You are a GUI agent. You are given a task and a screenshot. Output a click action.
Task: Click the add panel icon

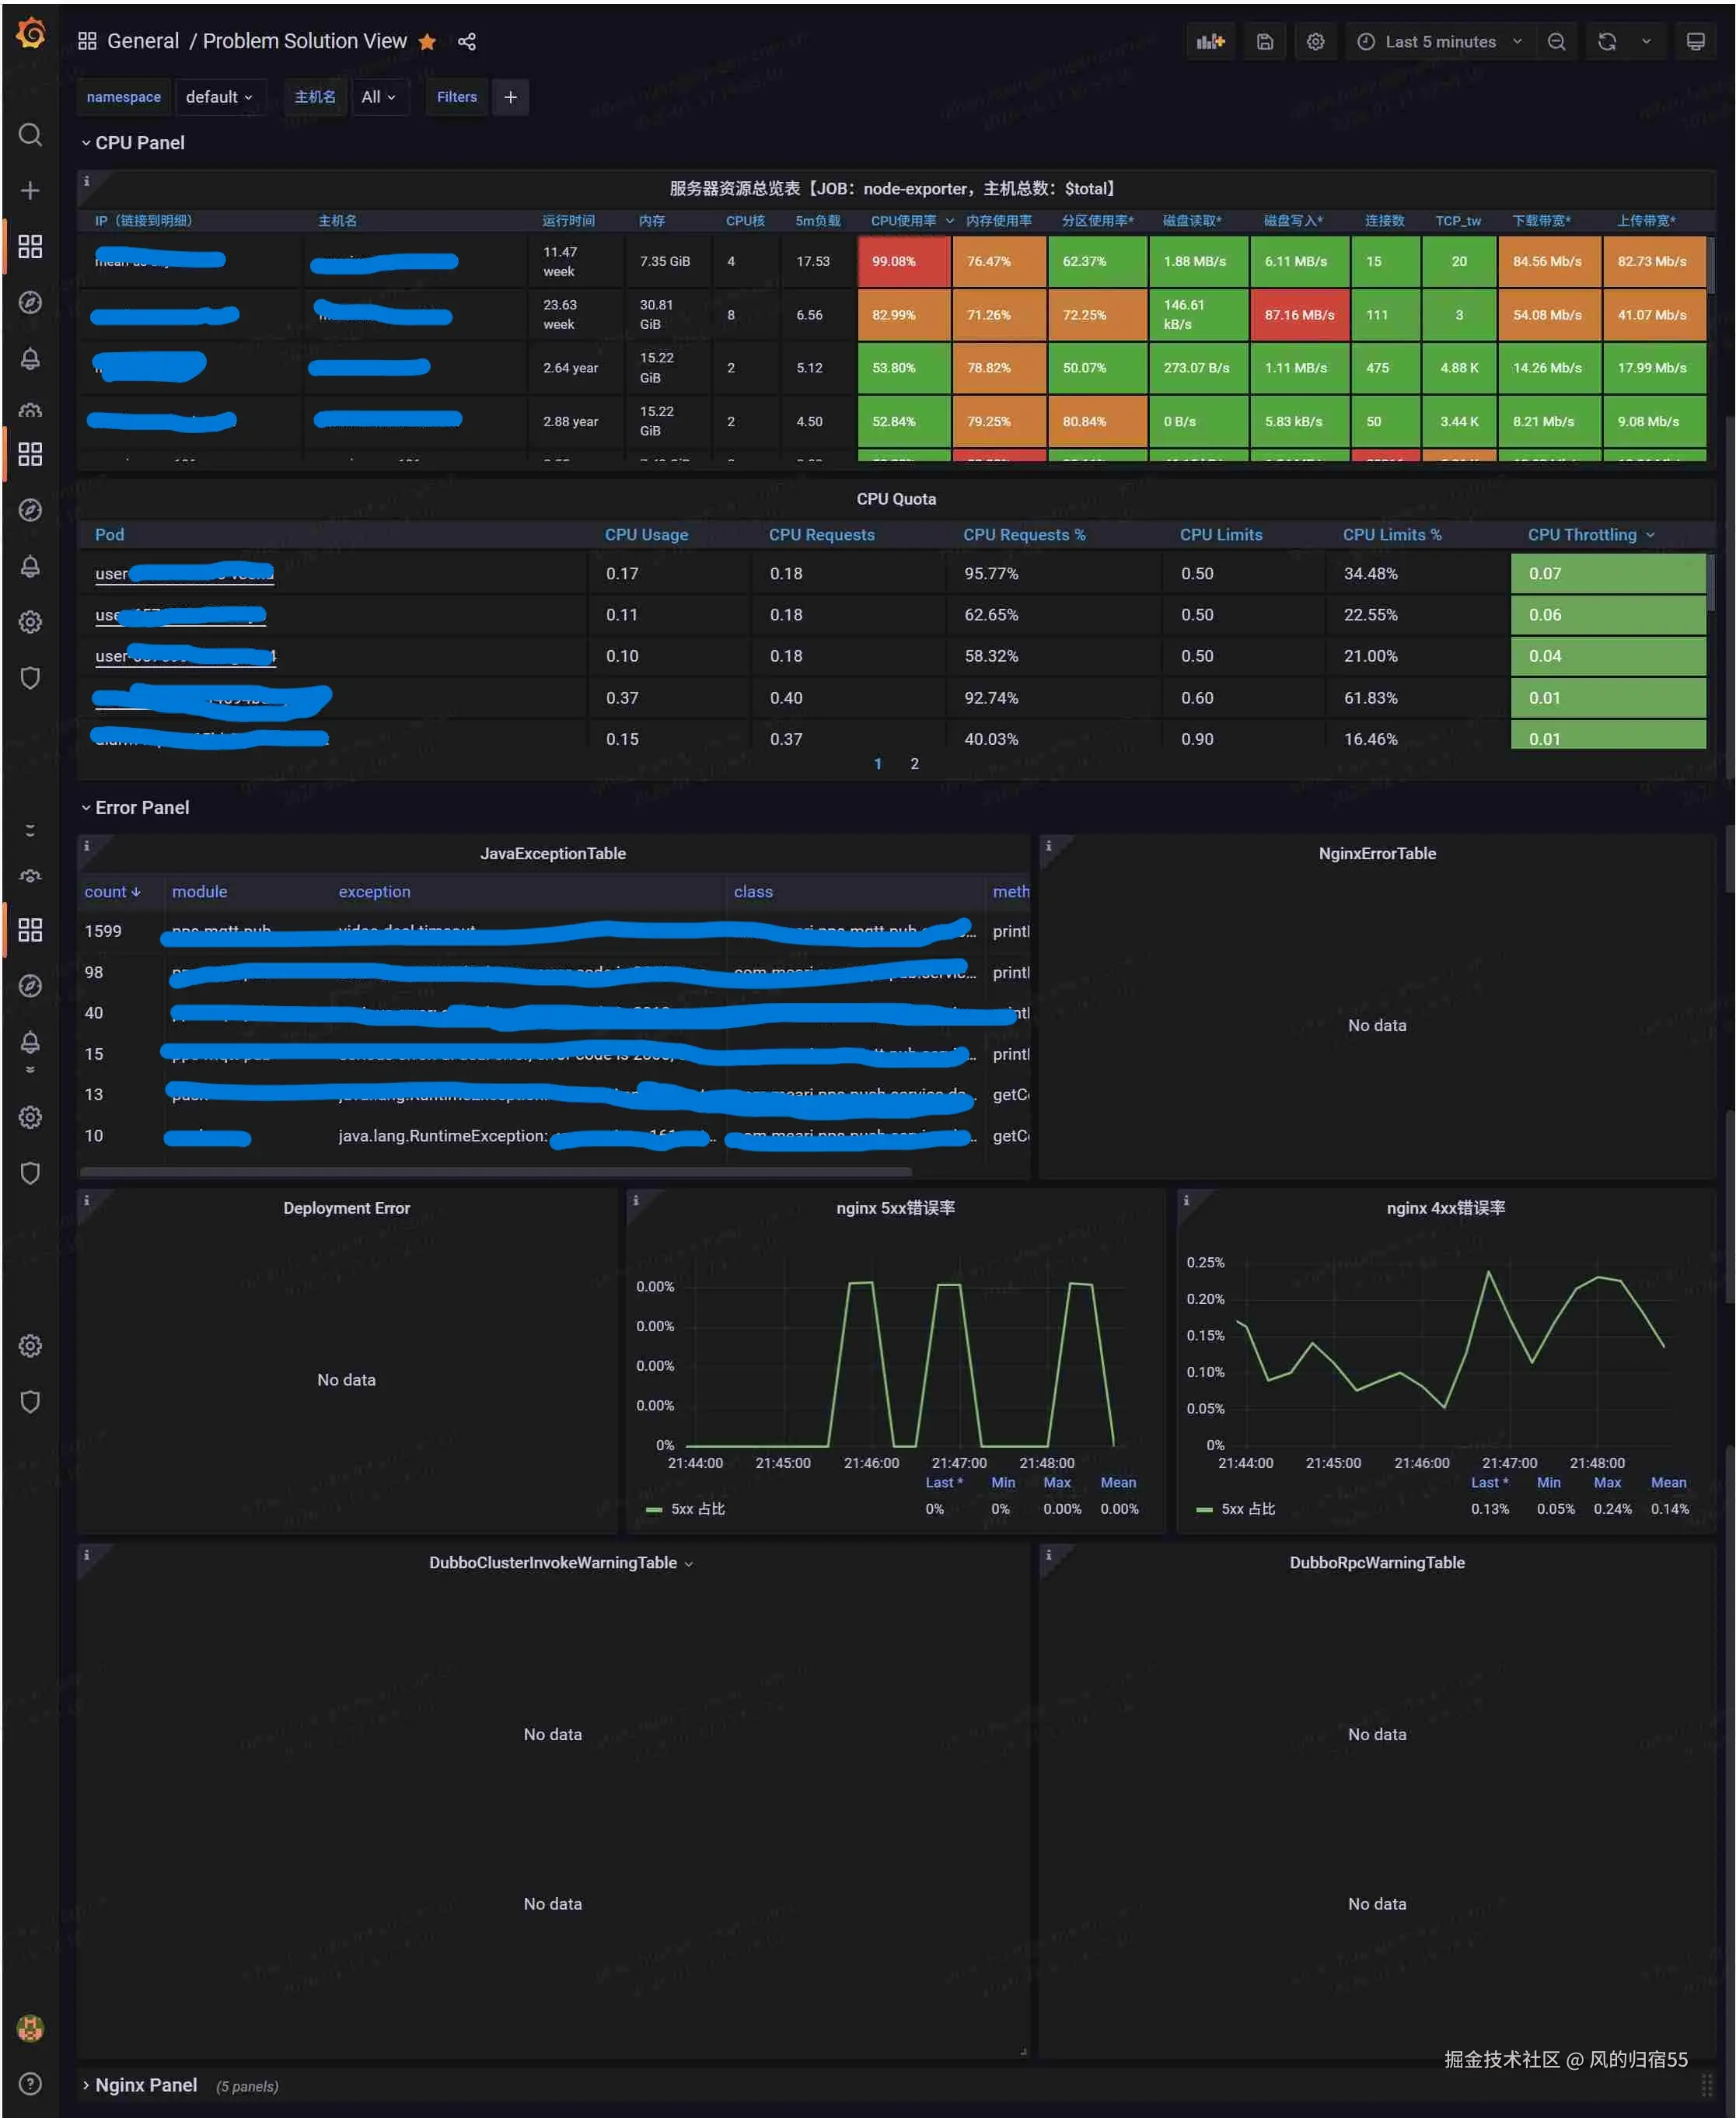1210,41
